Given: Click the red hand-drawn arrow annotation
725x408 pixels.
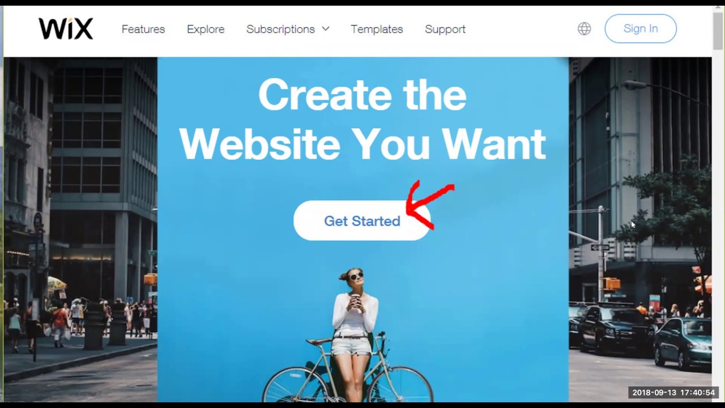Looking at the screenshot, I should point(430,204).
